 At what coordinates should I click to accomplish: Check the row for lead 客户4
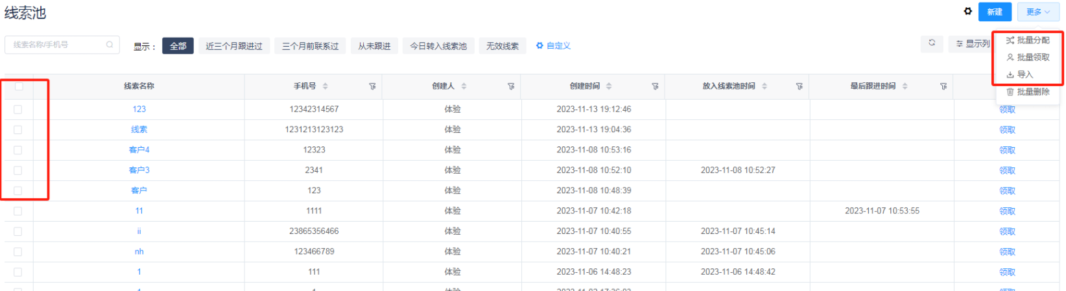tap(18, 150)
